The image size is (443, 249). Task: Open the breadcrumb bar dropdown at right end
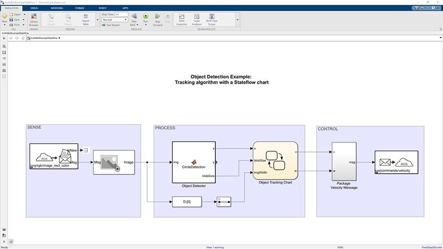(440, 38)
